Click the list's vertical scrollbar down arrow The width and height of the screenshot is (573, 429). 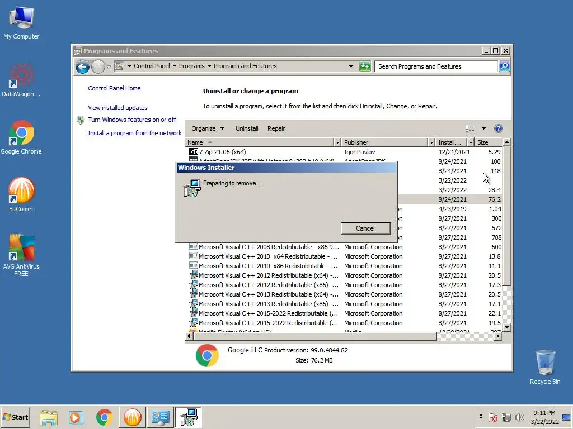[x=506, y=327]
